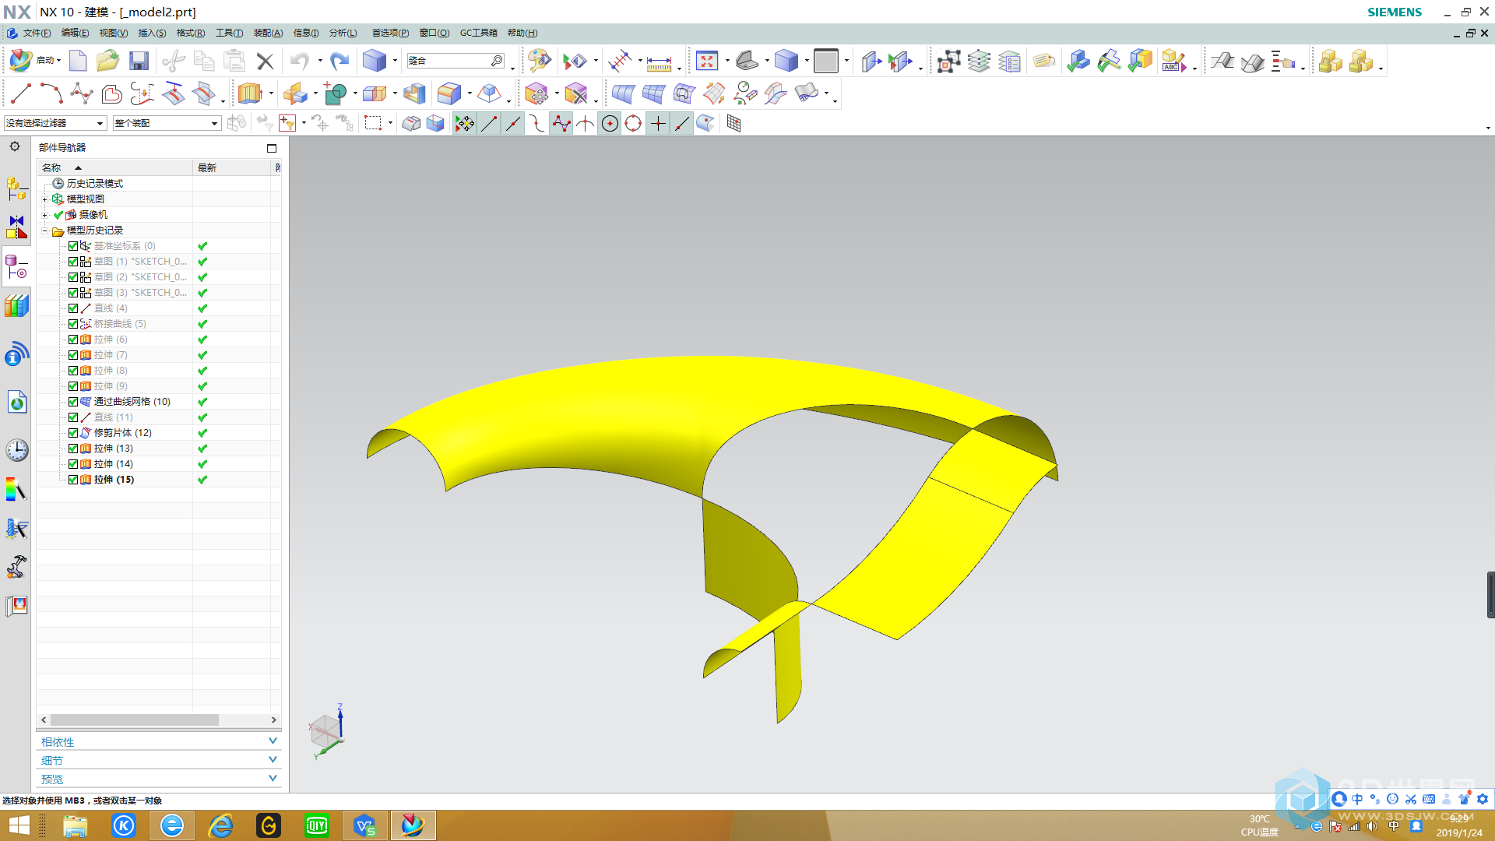Open the 编辑(E) menu
This screenshot has height=841, width=1495.
point(75,33)
